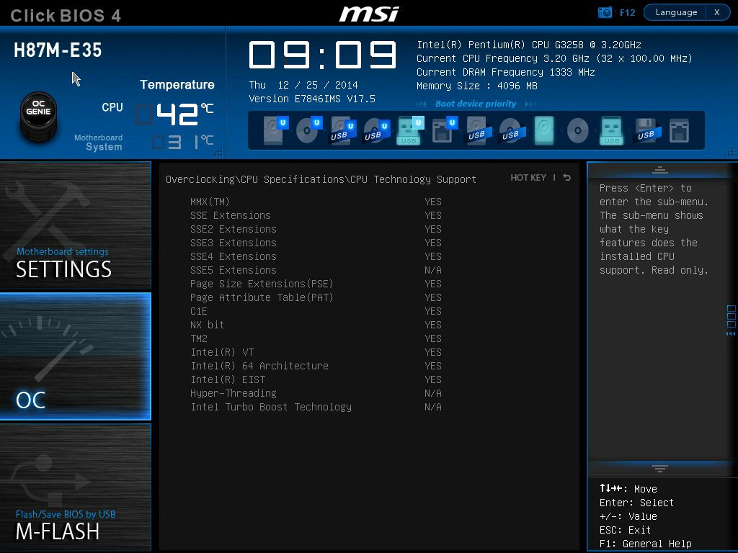Image resolution: width=738 pixels, height=553 pixels.
Task: Click the screenshot camera icon
Action: pyautogui.click(x=605, y=12)
